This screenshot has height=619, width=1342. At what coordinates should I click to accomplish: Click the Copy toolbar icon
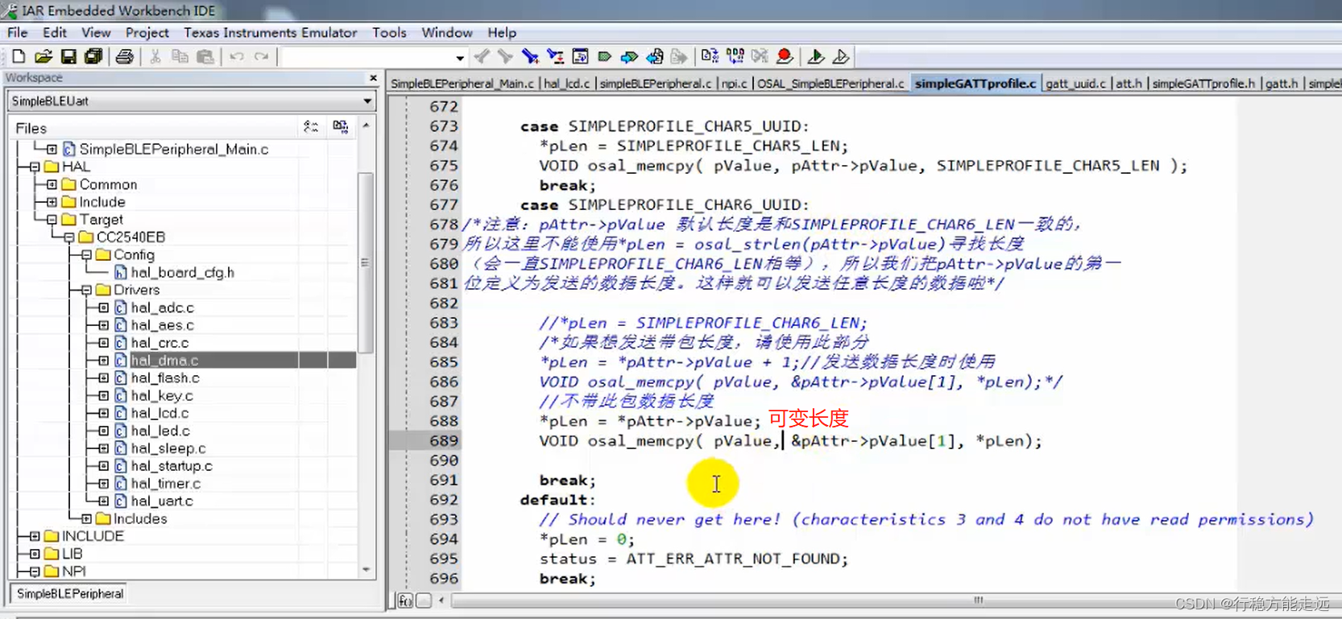pos(180,56)
